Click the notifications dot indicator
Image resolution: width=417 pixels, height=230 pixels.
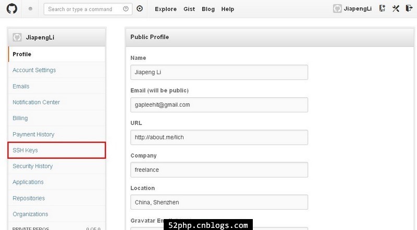tap(30, 9)
